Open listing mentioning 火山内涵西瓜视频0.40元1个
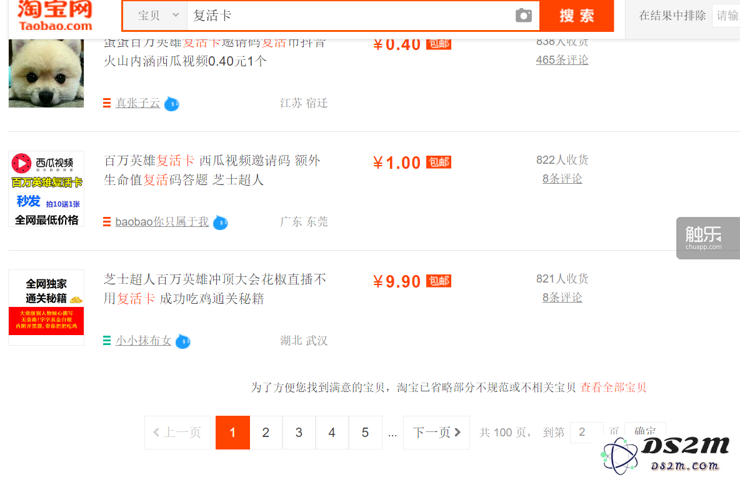The width and height of the screenshot is (740, 477). pos(215,52)
